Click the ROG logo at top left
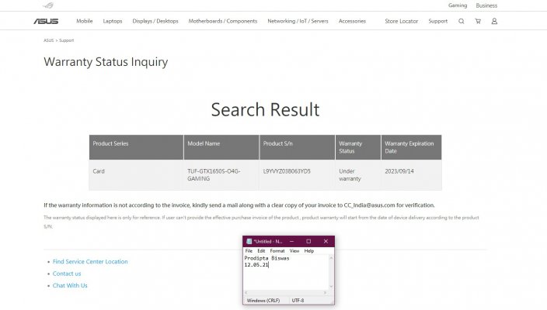Image resolution: width=547 pixels, height=310 pixels. click(x=48, y=5)
